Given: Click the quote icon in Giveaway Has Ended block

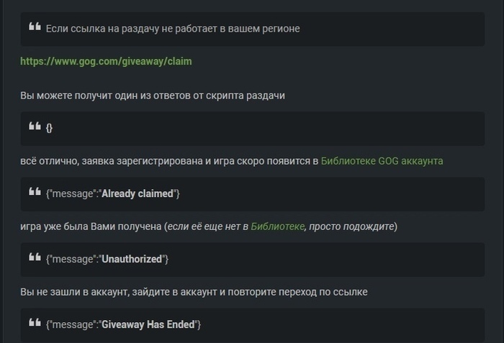Looking at the screenshot, I should tap(34, 324).
